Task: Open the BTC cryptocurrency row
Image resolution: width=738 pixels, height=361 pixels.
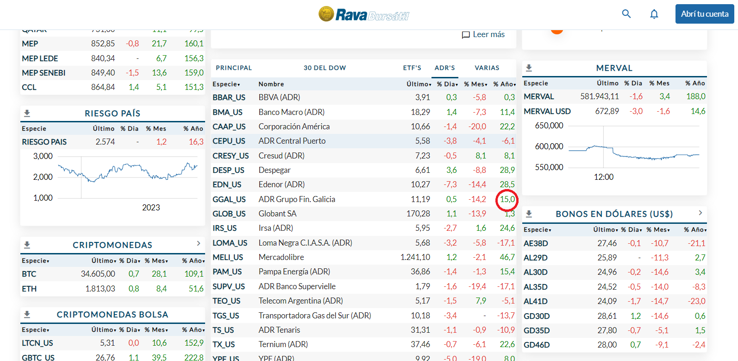Action: pos(113,274)
